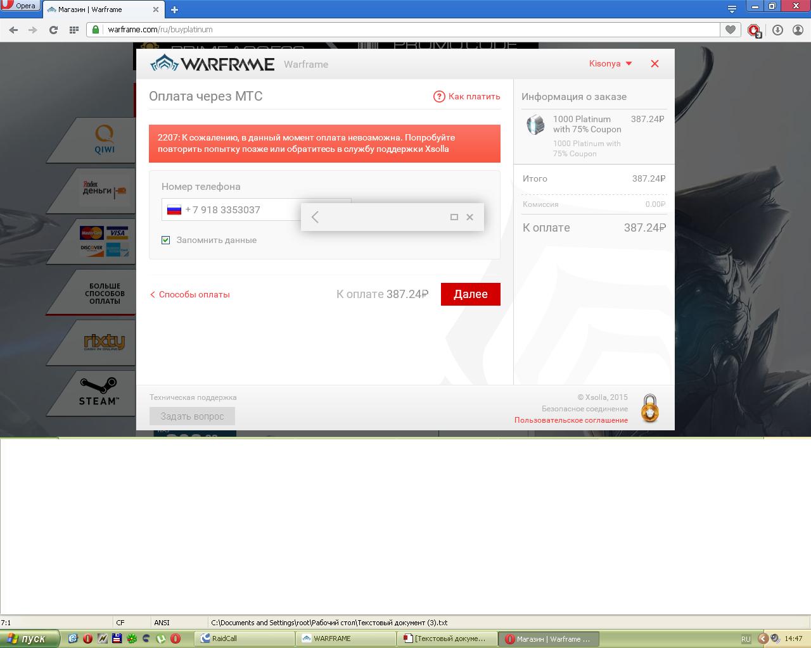Open the Windows пуск Start menu
This screenshot has height=648, width=811.
tap(30, 639)
